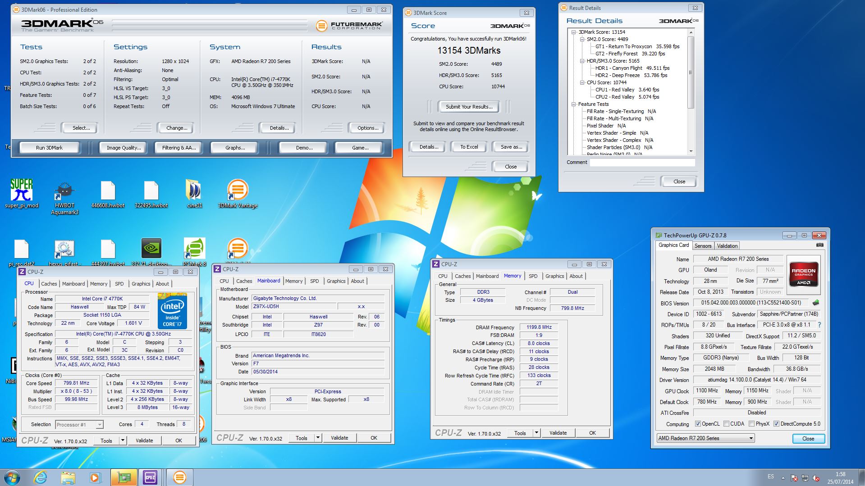Open Tools dropdown arrow in CPU-Z Mainboard window
Image resolution: width=865 pixels, height=486 pixels.
coord(318,438)
